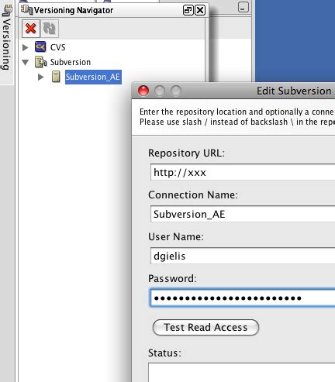The width and height of the screenshot is (335, 382).
Task: Click the red X delete icon
Action: tap(31, 29)
